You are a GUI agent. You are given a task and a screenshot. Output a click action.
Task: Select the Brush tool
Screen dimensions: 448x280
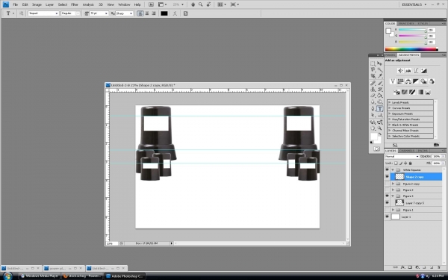point(380,83)
